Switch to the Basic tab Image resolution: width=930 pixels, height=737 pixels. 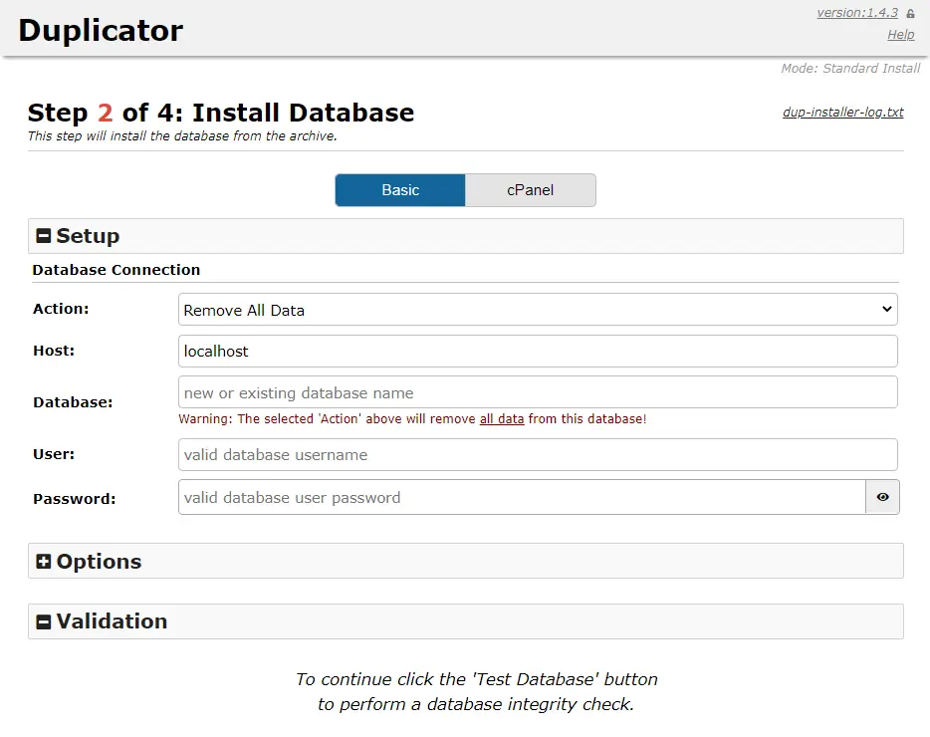click(400, 190)
